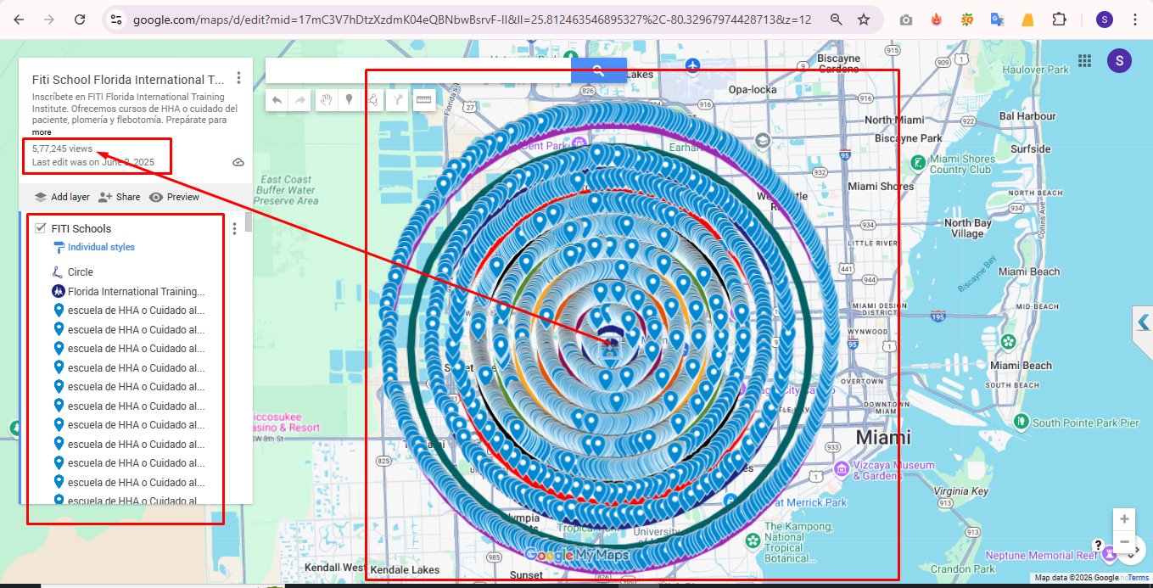Open FITI Schools layer options menu
1153x588 pixels.
(x=234, y=227)
